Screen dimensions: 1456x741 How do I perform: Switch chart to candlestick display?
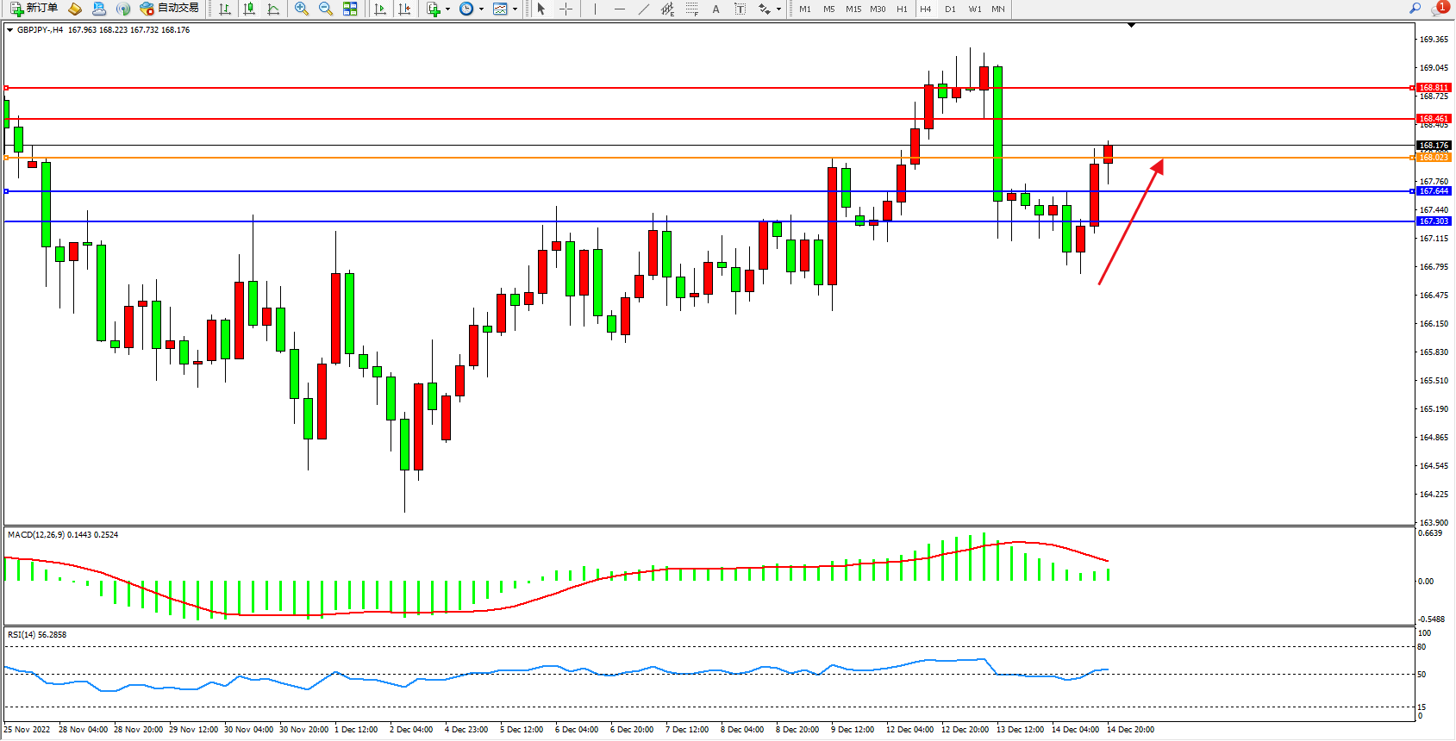coord(249,9)
